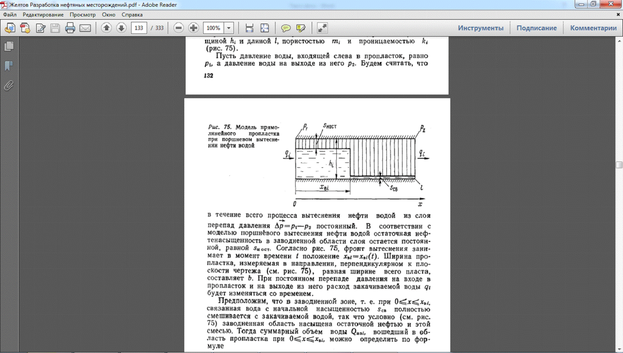Toggle the Page Thumbnails side panel
Viewport: 623px width, 353px height.
(x=8, y=46)
